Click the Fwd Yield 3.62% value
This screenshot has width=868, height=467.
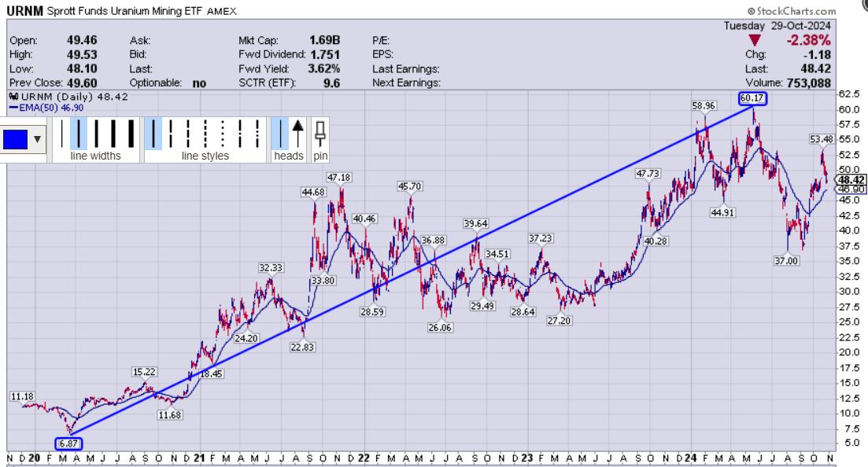(x=324, y=69)
